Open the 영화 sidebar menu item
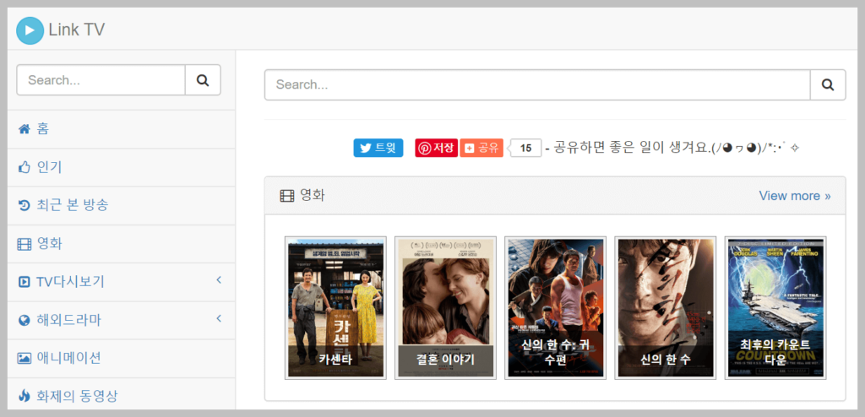Viewport: 865px width, 417px height. (x=122, y=243)
